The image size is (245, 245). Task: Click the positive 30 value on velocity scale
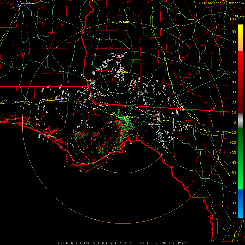coord(234,92)
